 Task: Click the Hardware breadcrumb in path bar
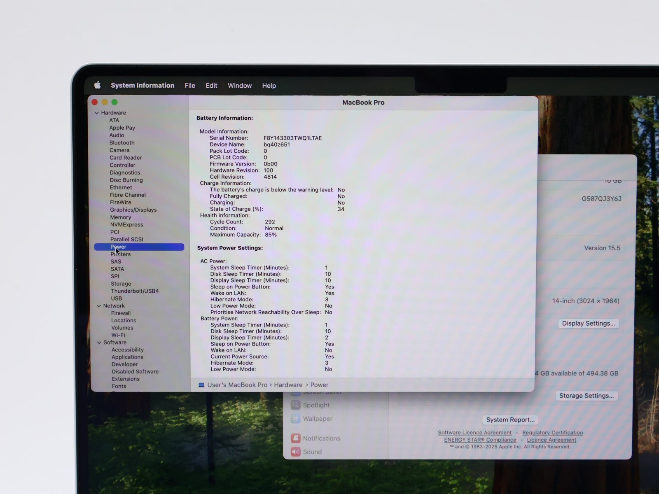click(288, 385)
